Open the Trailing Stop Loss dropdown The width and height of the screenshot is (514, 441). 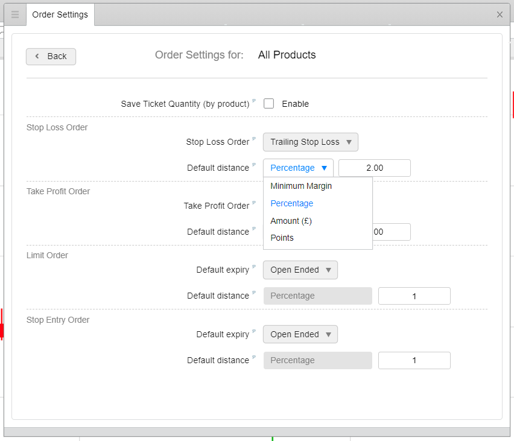pyautogui.click(x=311, y=142)
